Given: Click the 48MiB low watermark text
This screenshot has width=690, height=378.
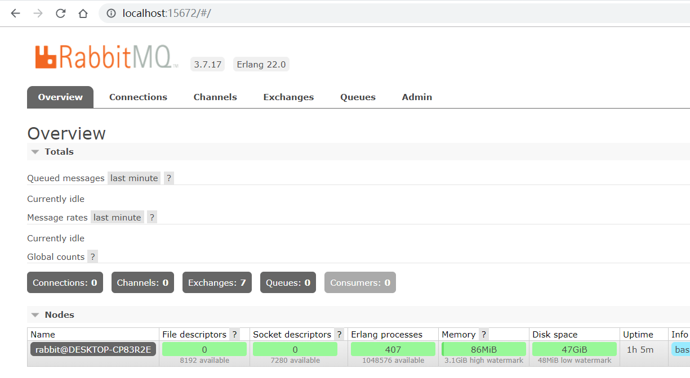Looking at the screenshot, I should (575, 361).
